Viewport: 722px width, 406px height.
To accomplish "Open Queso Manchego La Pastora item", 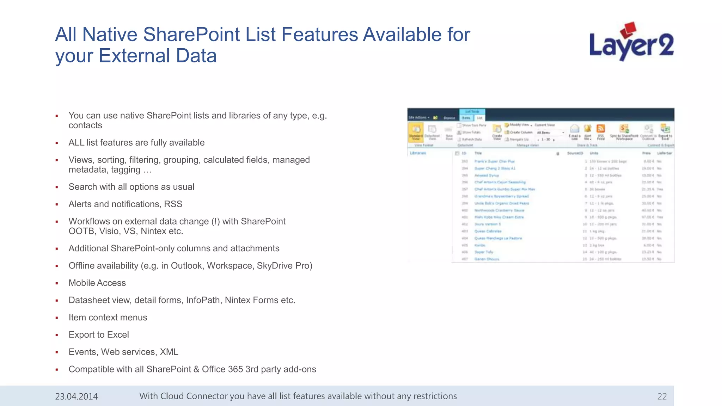I will [498, 238].
